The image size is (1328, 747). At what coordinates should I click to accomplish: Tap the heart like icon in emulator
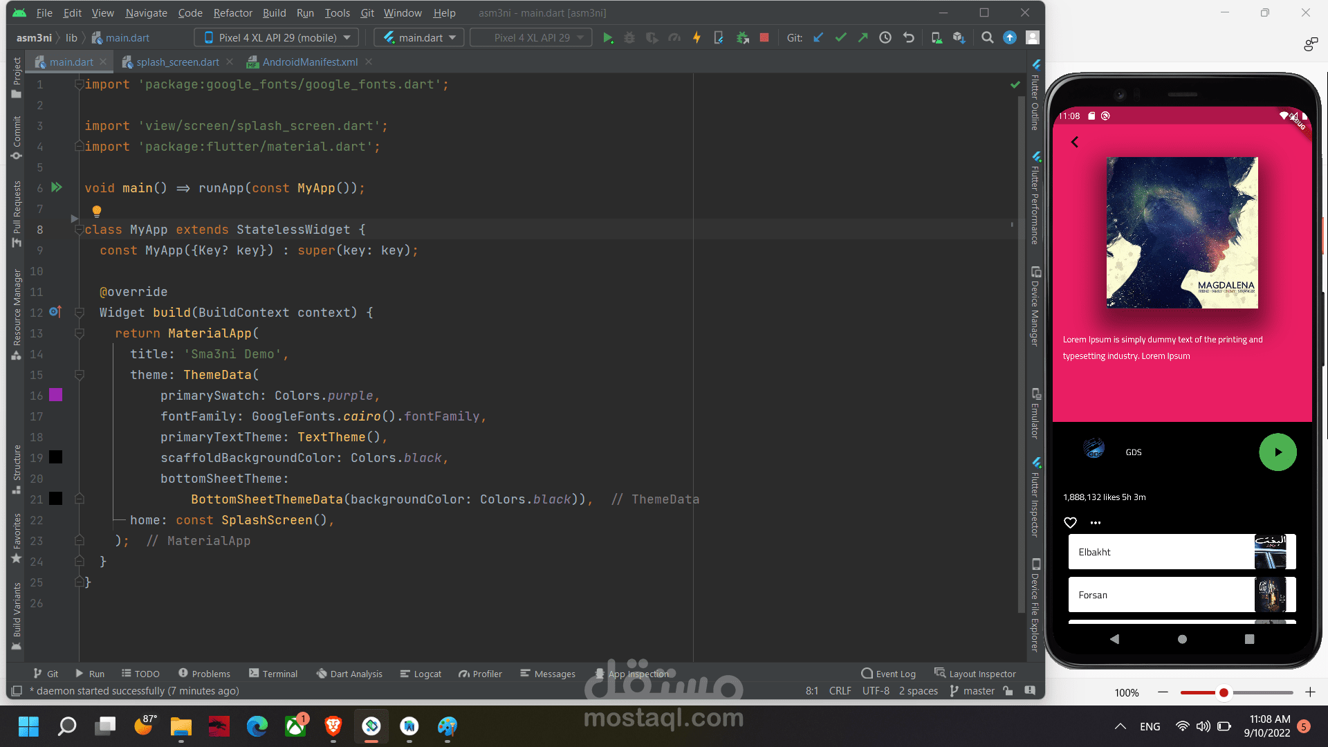tap(1070, 523)
